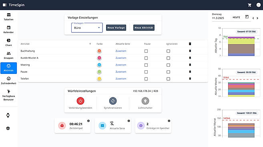Open the date picker calendar icon

pos(247,17)
